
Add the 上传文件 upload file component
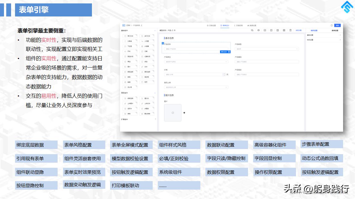point(147,104)
